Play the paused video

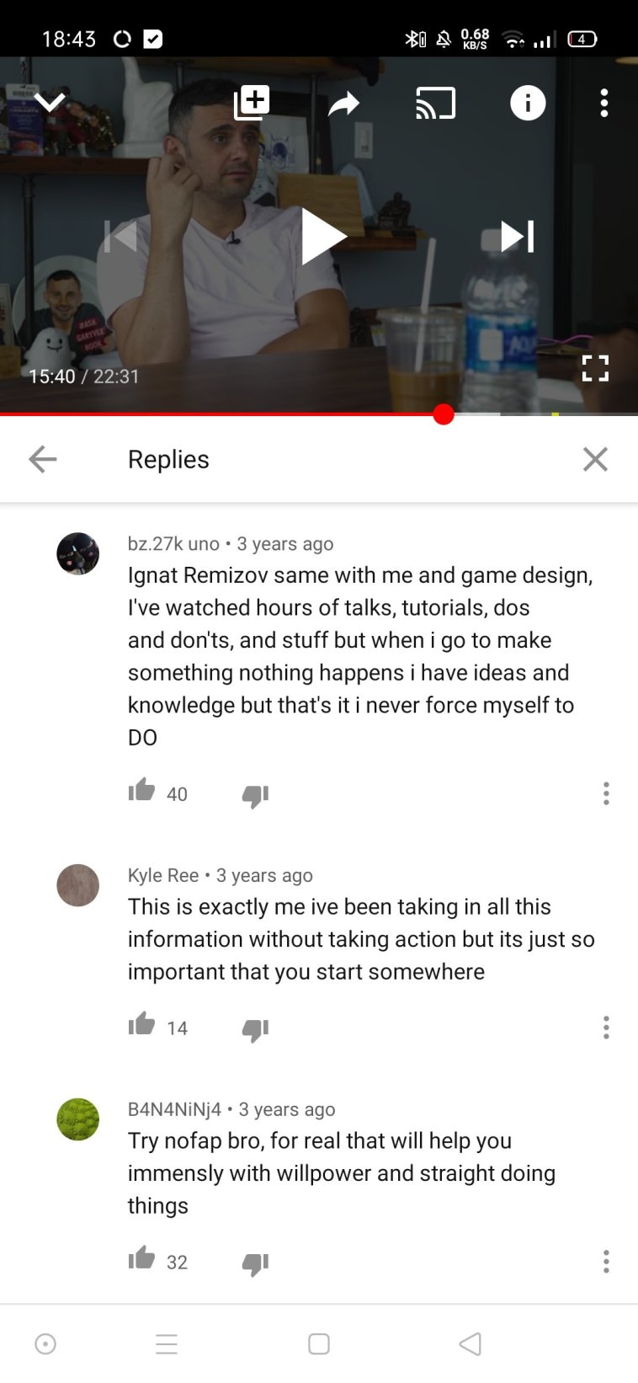tap(323, 236)
